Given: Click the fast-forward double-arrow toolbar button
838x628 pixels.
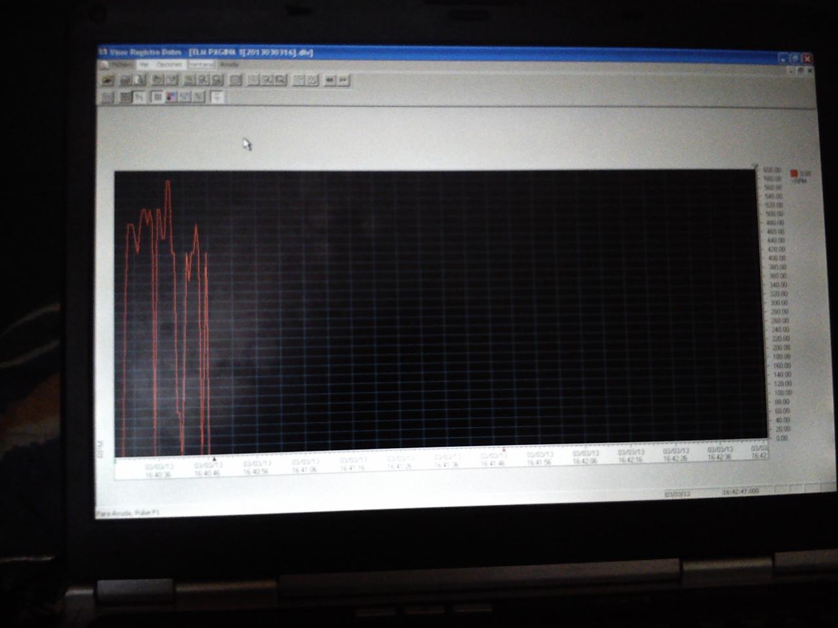Looking at the screenshot, I should point(344,80).
